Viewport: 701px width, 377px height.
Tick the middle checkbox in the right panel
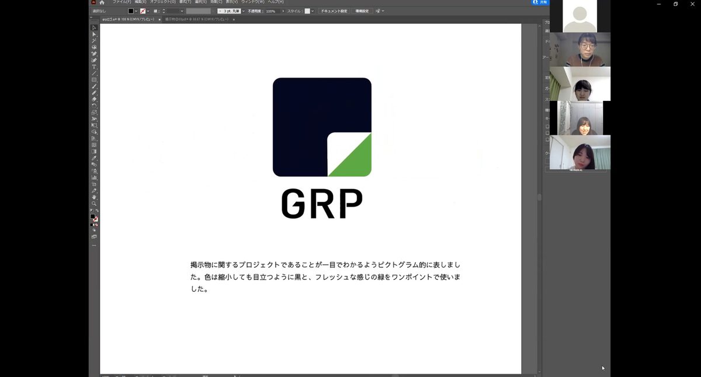click(547, 132)
